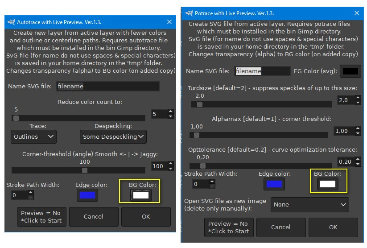Click Corner-threshold value field 100

tap(159, 166)
